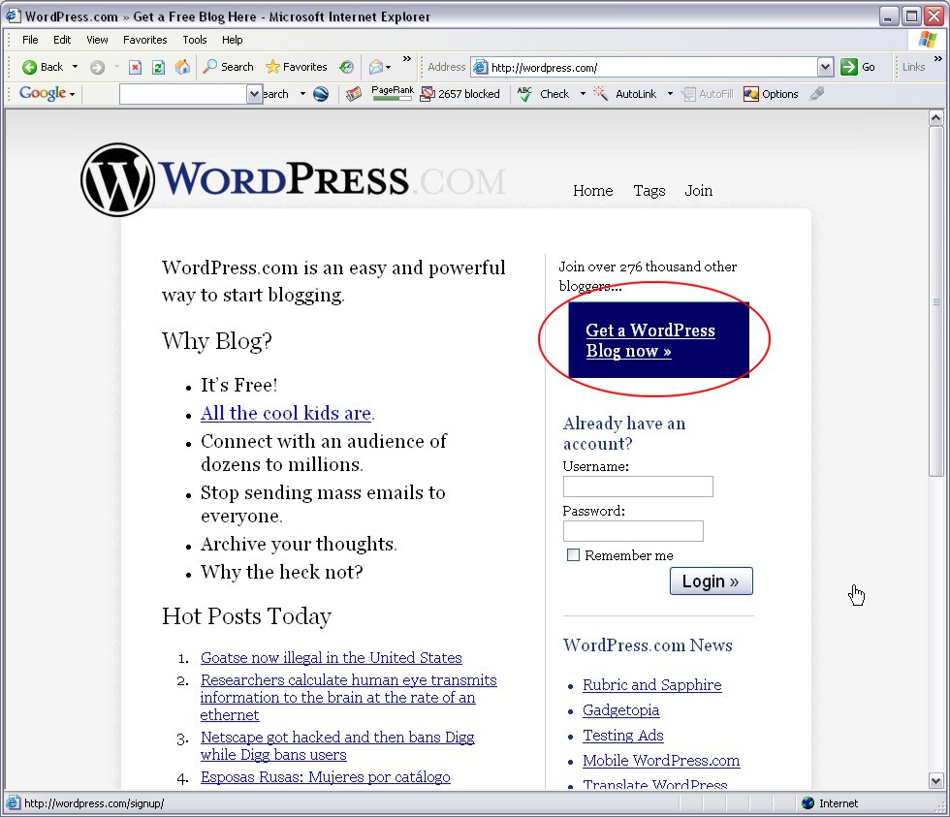Open the All the cool kids are link

click(287, 413)
